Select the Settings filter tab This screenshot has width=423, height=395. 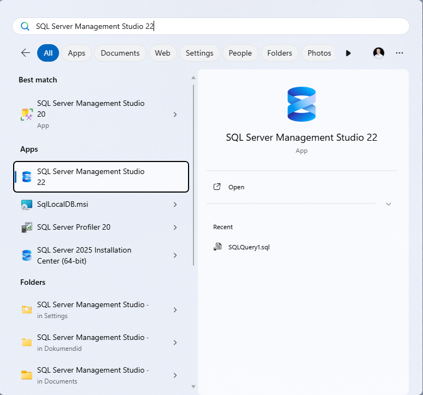tap(199, 53)
